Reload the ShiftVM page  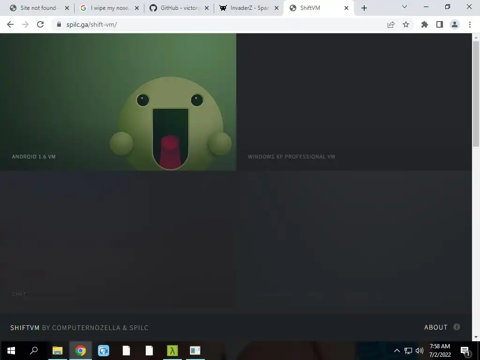point(40,24)
